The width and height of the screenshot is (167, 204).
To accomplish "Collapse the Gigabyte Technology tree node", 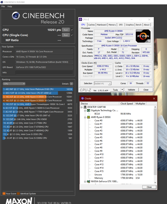I will pyautogui.click(x=85, y=110).
